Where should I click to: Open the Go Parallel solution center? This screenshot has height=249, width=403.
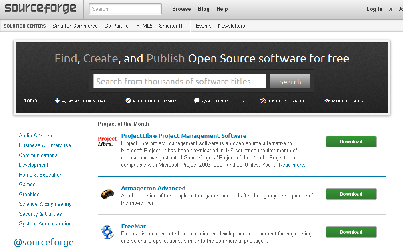pos(117,26)
